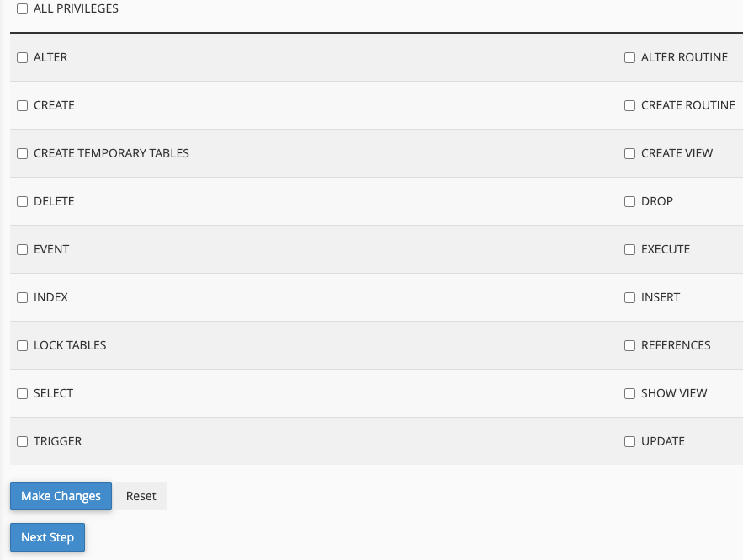The width and height of the screenshot is (743, 560).
Task: Tick the DROP privilege checkbox
Action: [629, 202]
